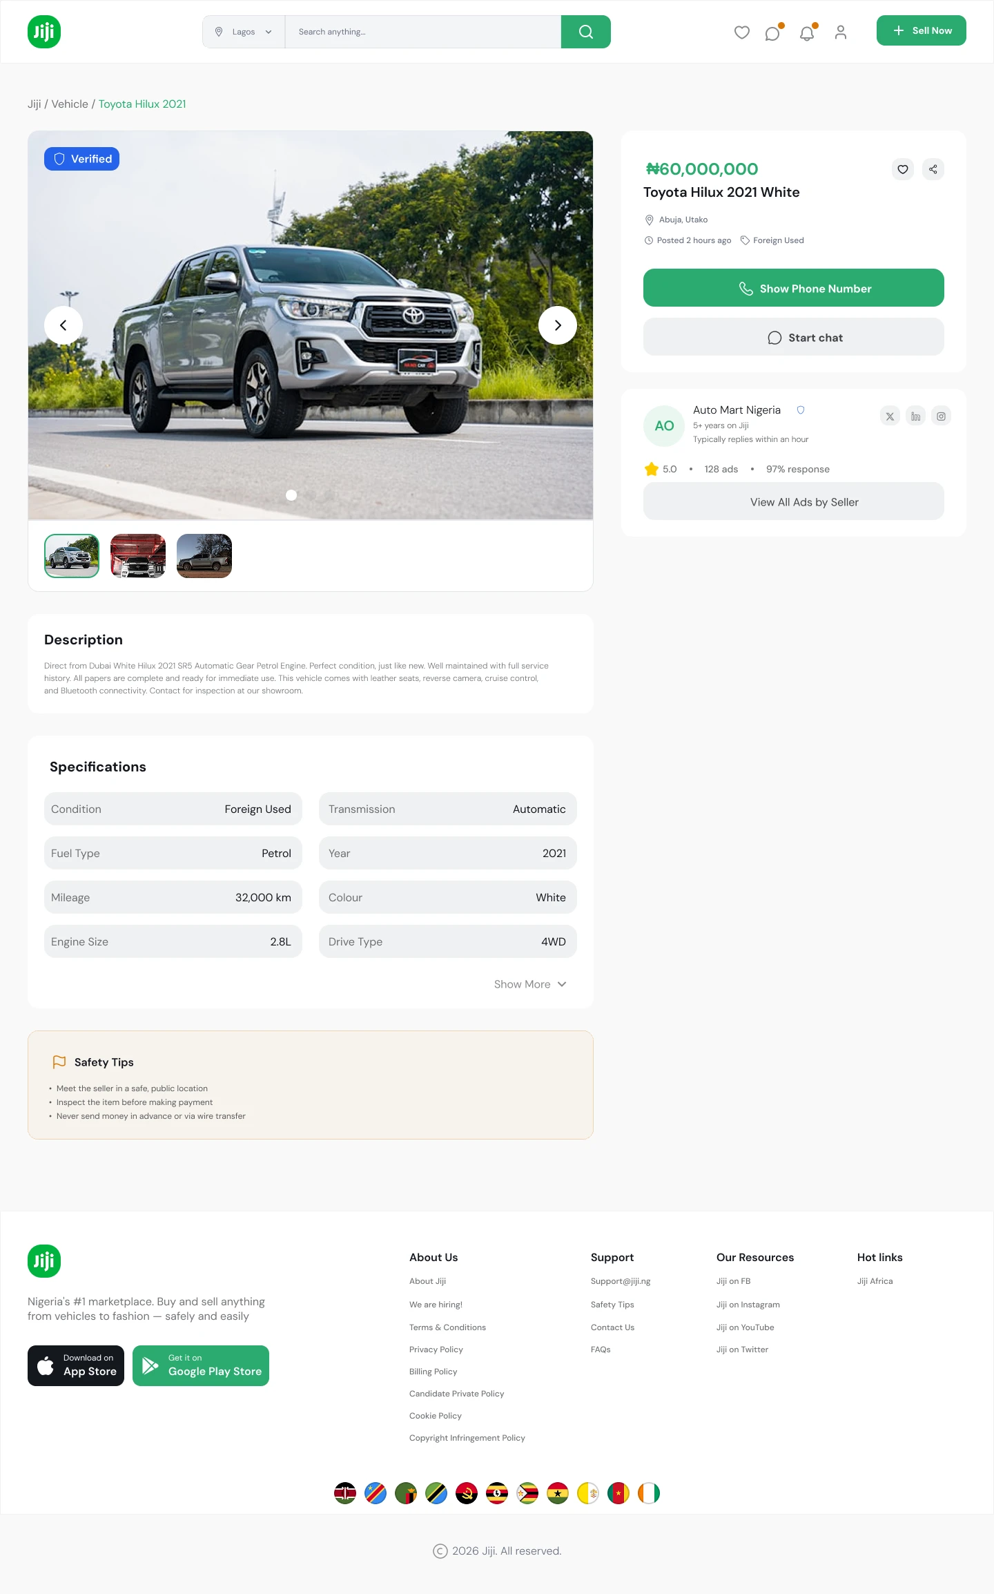Select the first gallery indicator dot

click(291, 495)
